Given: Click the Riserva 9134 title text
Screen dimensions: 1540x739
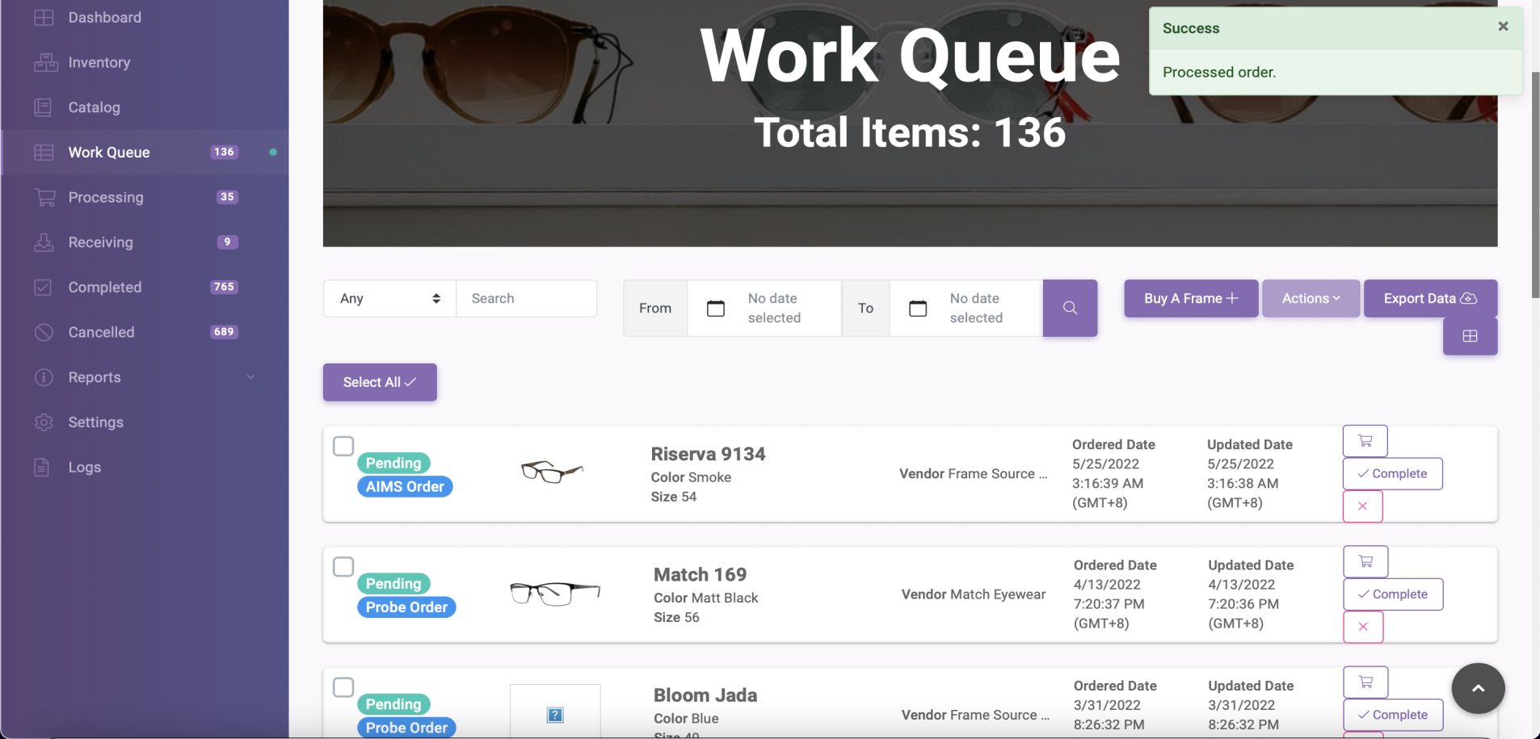Looking at the screenshot, I should [708, 454].
